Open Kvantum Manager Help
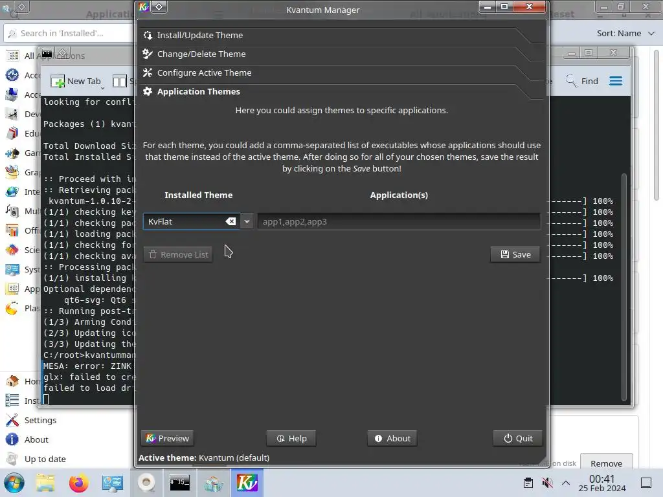663x497 pixels. pos(291,438)
